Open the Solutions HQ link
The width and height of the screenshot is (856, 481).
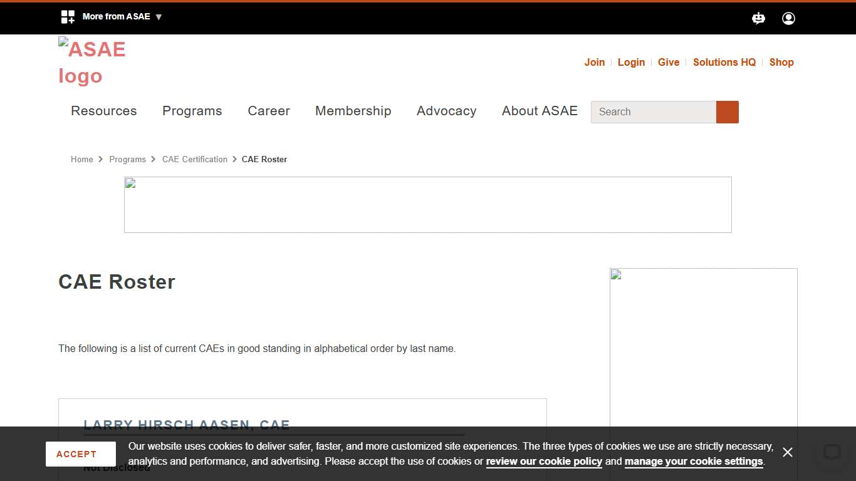(x=724, y=62)
